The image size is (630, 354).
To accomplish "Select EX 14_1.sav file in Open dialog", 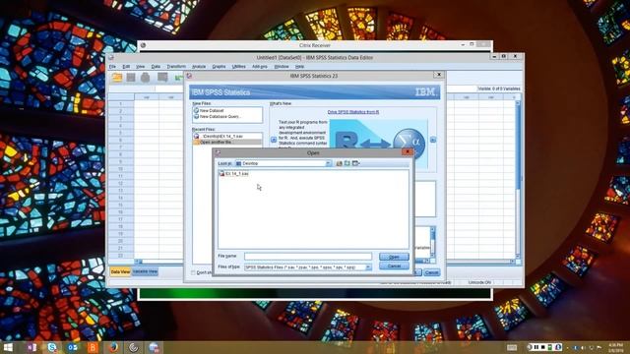I will point(234,174).
